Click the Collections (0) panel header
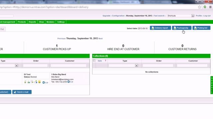The width and height of the screenshot is (213, 119). [151, 56]
